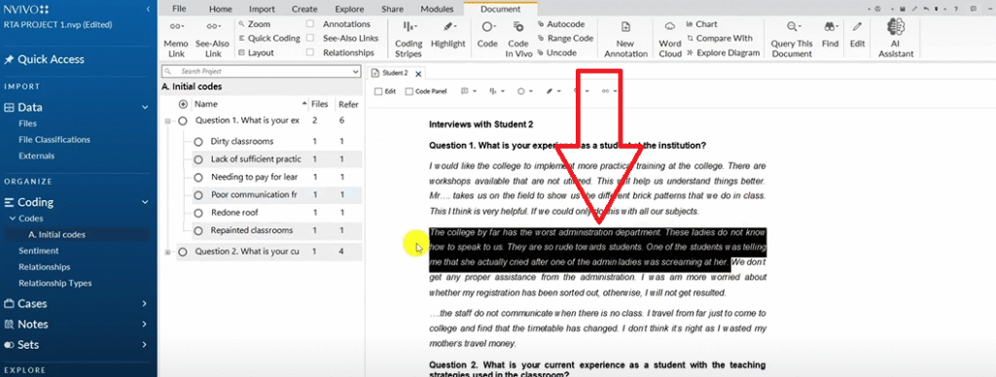Open the Search Project dropdown arrow
996x377 pixels.
pos(355,72)
